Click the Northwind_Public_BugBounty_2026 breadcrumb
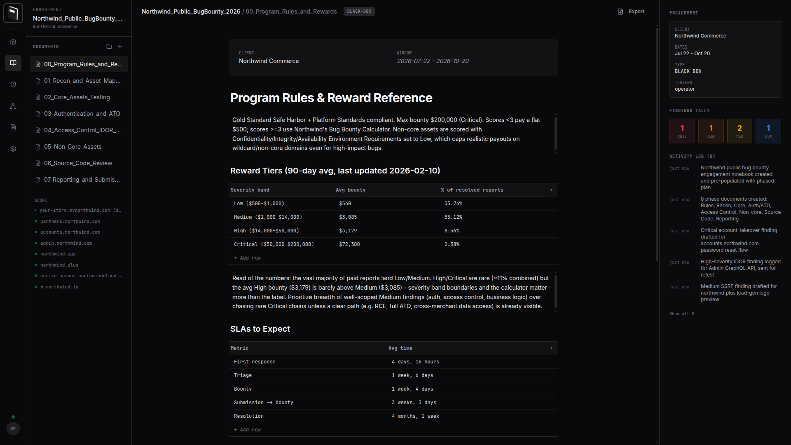The image size is (791, 445). 191,12
